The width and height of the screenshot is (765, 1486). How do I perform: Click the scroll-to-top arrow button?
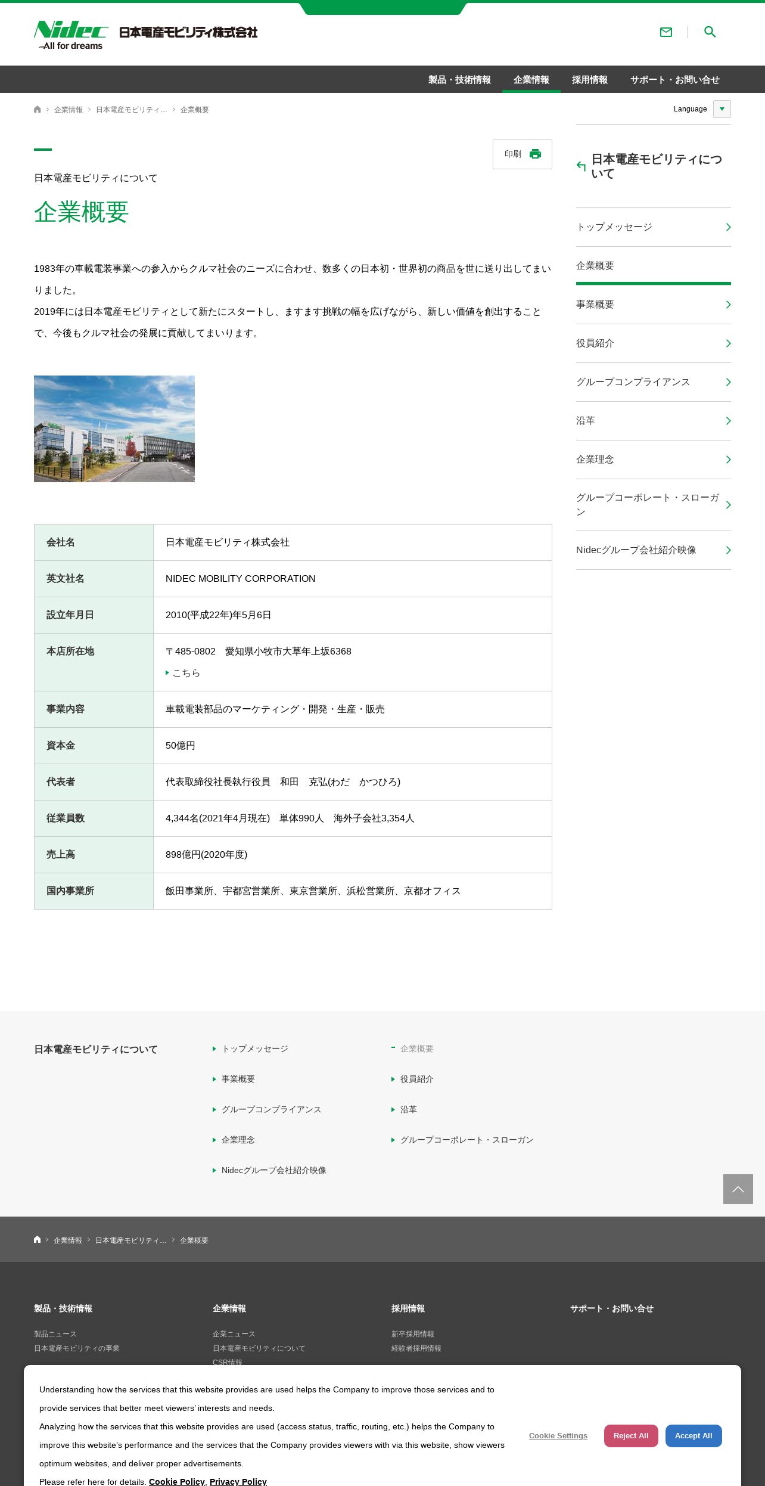coord(738,1189)
